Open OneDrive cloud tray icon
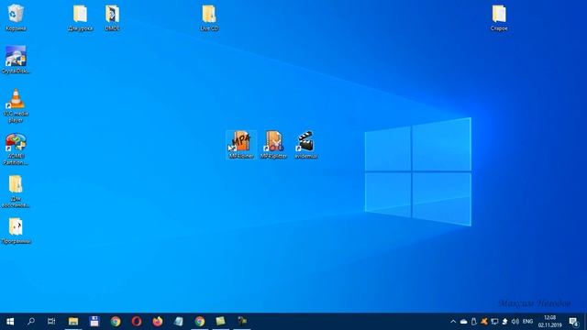The height and width of the screenshot is (330, 587). tap(463, 322)
